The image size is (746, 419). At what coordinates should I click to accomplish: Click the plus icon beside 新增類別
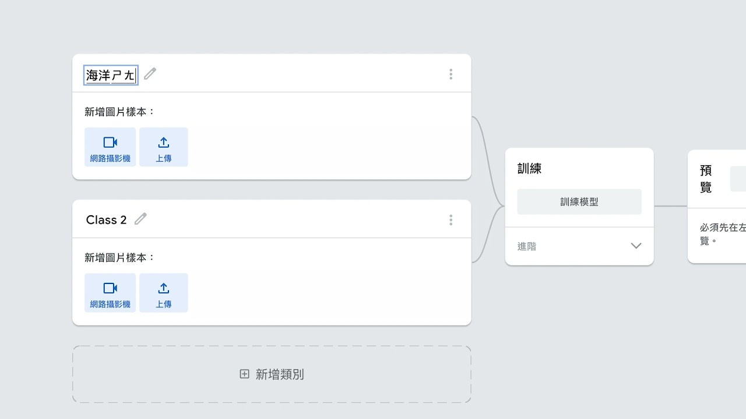click(x=245, y=374)
